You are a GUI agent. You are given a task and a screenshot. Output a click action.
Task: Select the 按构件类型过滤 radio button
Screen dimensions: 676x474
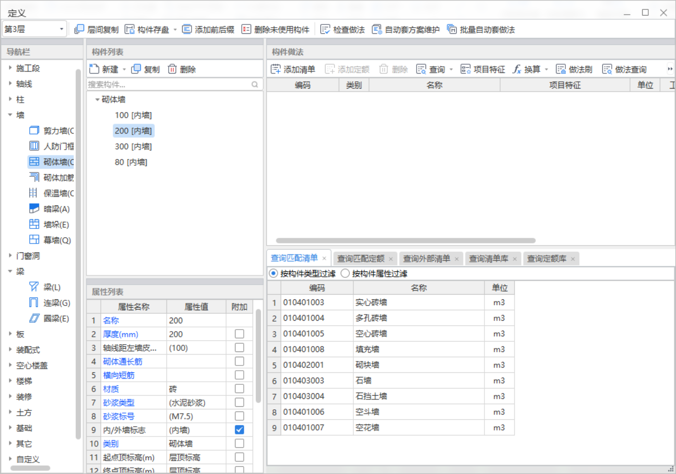coord(274,273)
